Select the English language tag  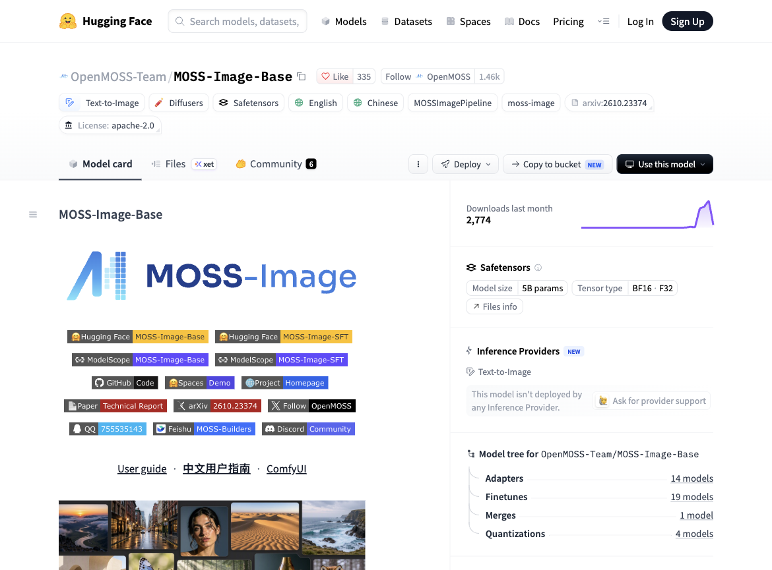(x=315, y=103)
